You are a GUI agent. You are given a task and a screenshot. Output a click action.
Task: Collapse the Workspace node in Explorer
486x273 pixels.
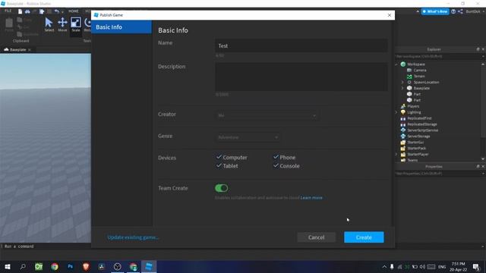tap(396, 64)
